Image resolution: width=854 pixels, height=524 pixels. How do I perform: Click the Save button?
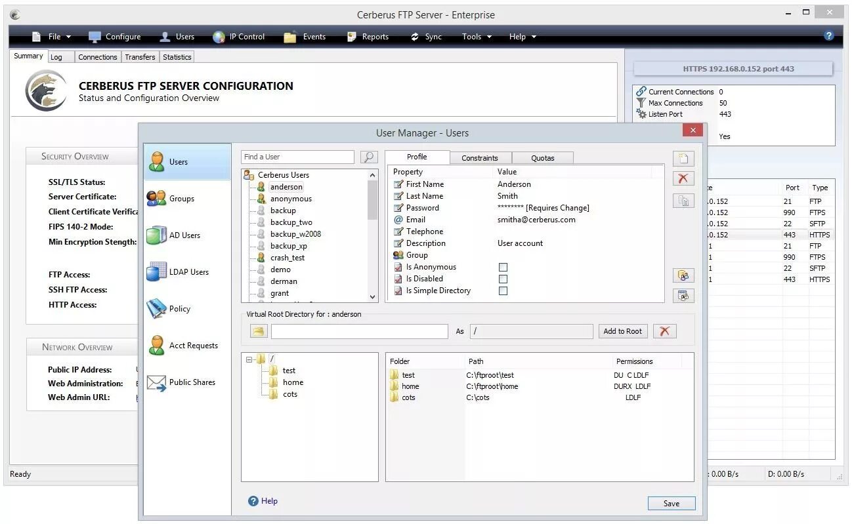671,504
